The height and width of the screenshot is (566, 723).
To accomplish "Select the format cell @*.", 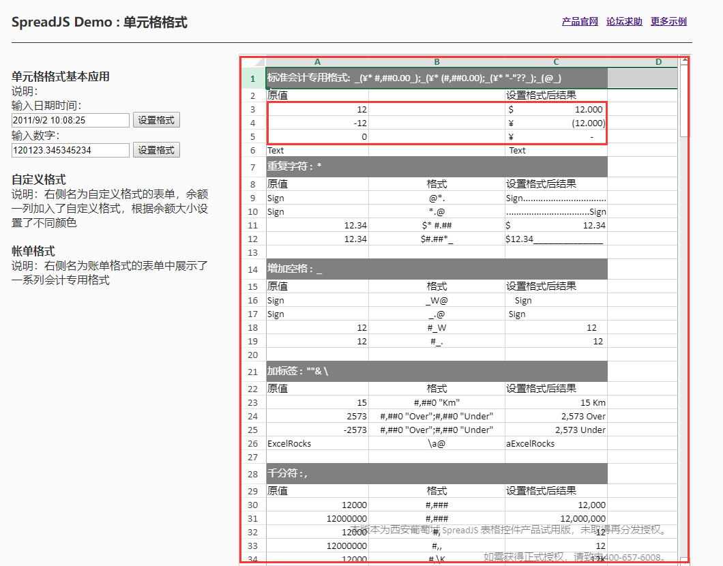I will point(437,198).
